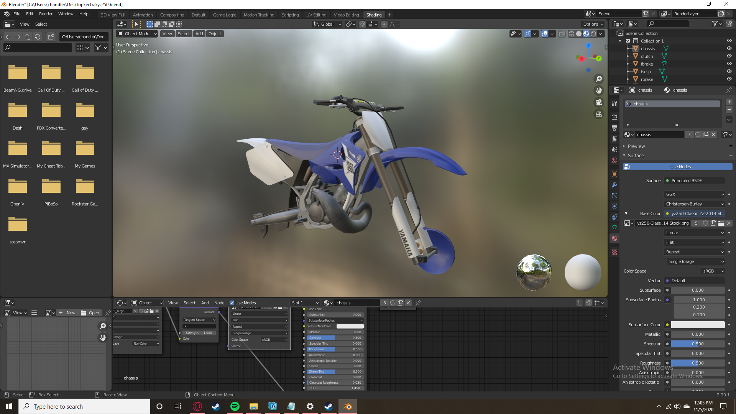Select wireframe viewport shading mode

571,34
